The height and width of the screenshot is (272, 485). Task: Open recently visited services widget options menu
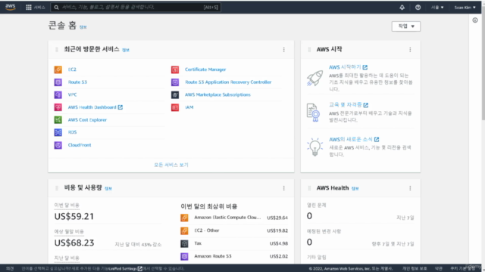pyautogui.click(x=284, y=50)
